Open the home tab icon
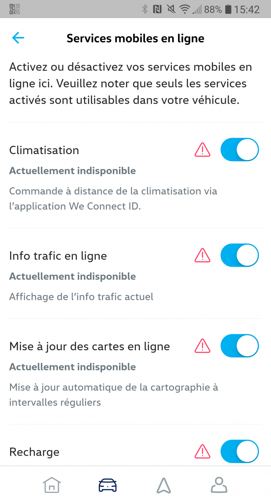This screenshot has width=271, height=504. [52, 486]
